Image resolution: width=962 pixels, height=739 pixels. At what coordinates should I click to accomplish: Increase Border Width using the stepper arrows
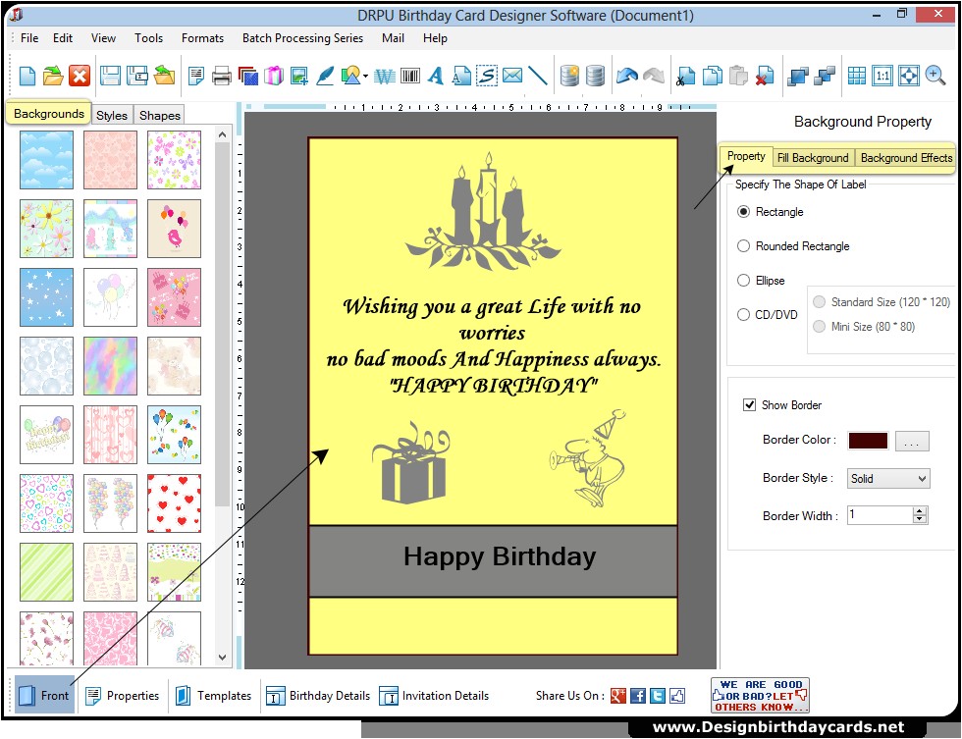[919, 509]
